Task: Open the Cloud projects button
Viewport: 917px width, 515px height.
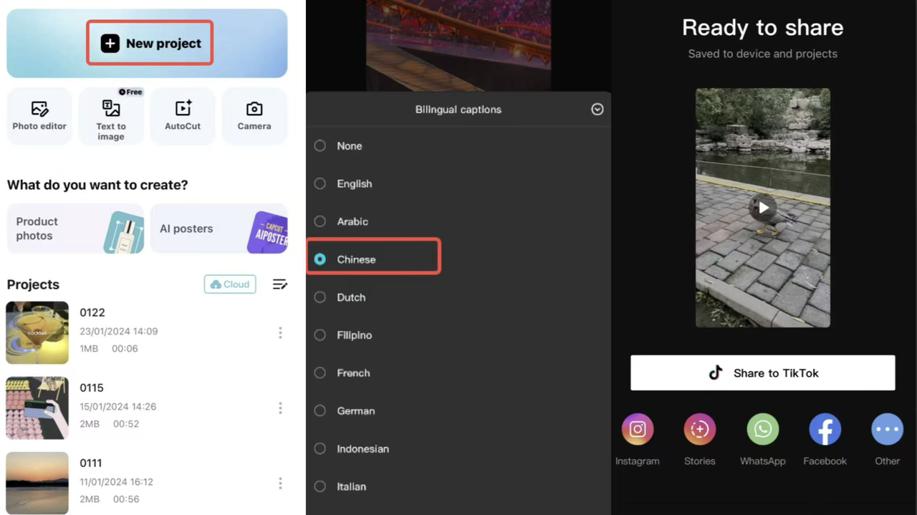Action: tap(230, 284)
